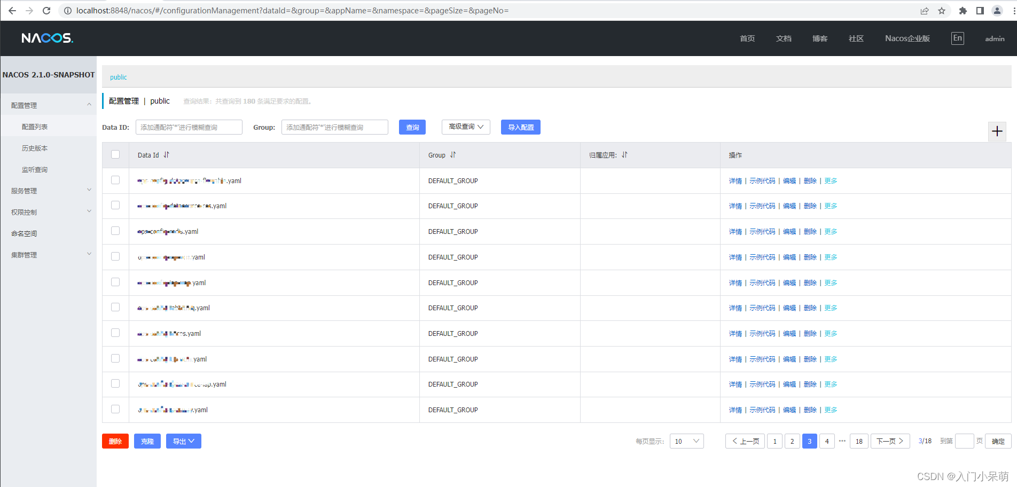This screenshot has height=487, width=1017.
Task: Check the first row checkbox
Action: click(x=115, y=180)
